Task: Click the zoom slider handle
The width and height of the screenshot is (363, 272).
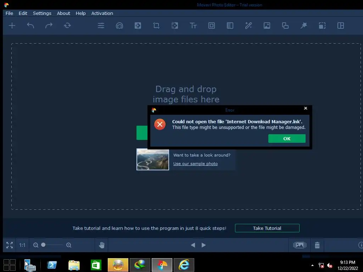Action: [x=43, y=245]
